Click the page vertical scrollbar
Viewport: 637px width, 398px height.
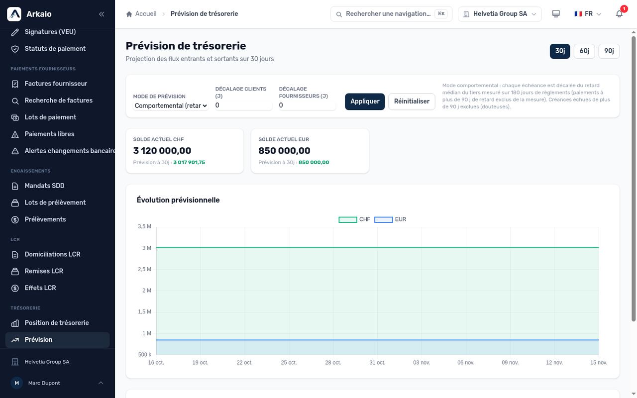(634, 179)
